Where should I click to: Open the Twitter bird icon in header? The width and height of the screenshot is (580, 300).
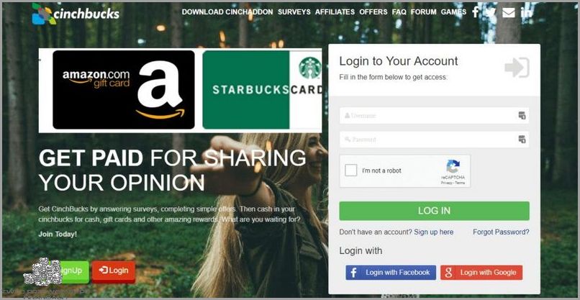pos(491,12)
